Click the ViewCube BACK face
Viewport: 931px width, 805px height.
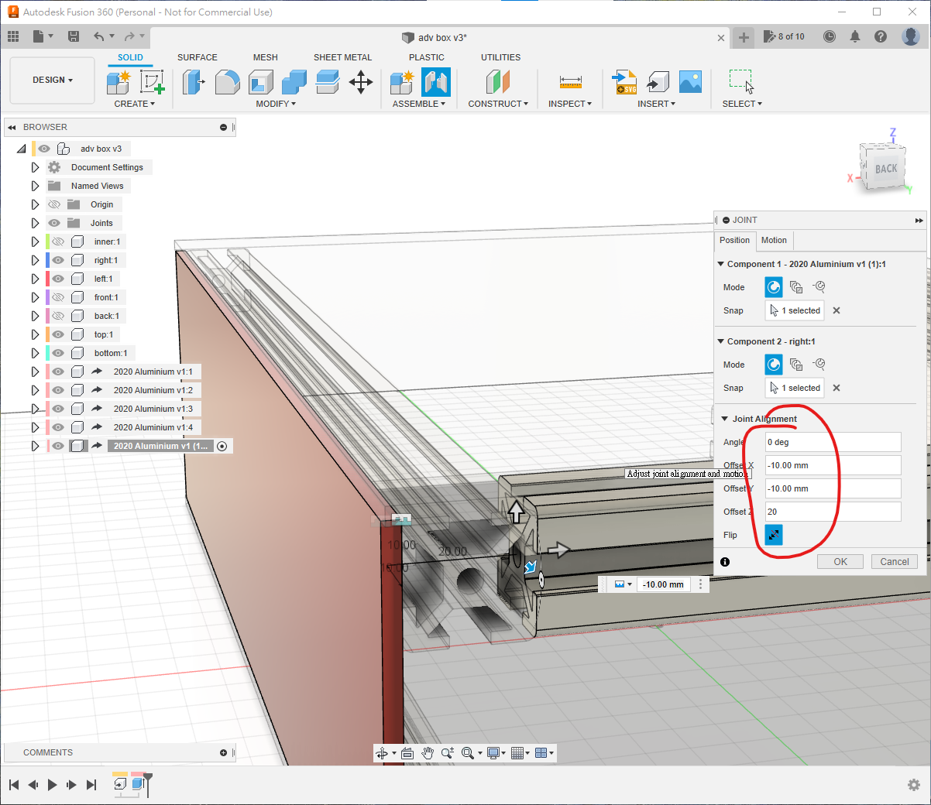[885, 169]
